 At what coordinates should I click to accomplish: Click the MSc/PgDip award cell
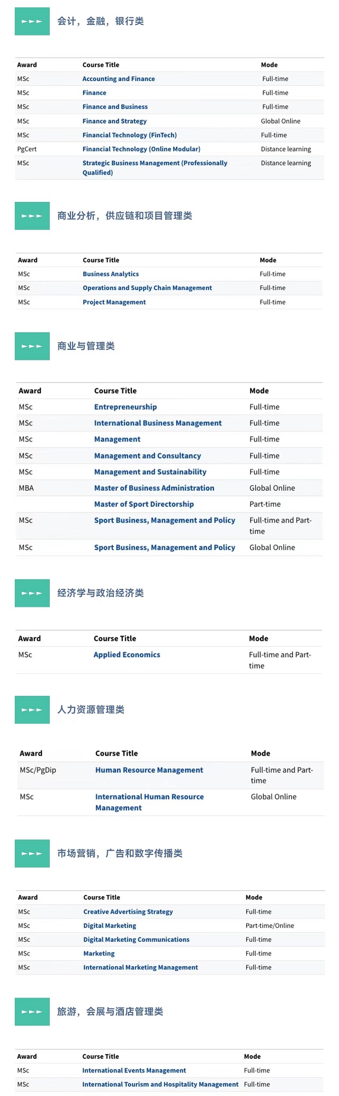coord(38,770)
